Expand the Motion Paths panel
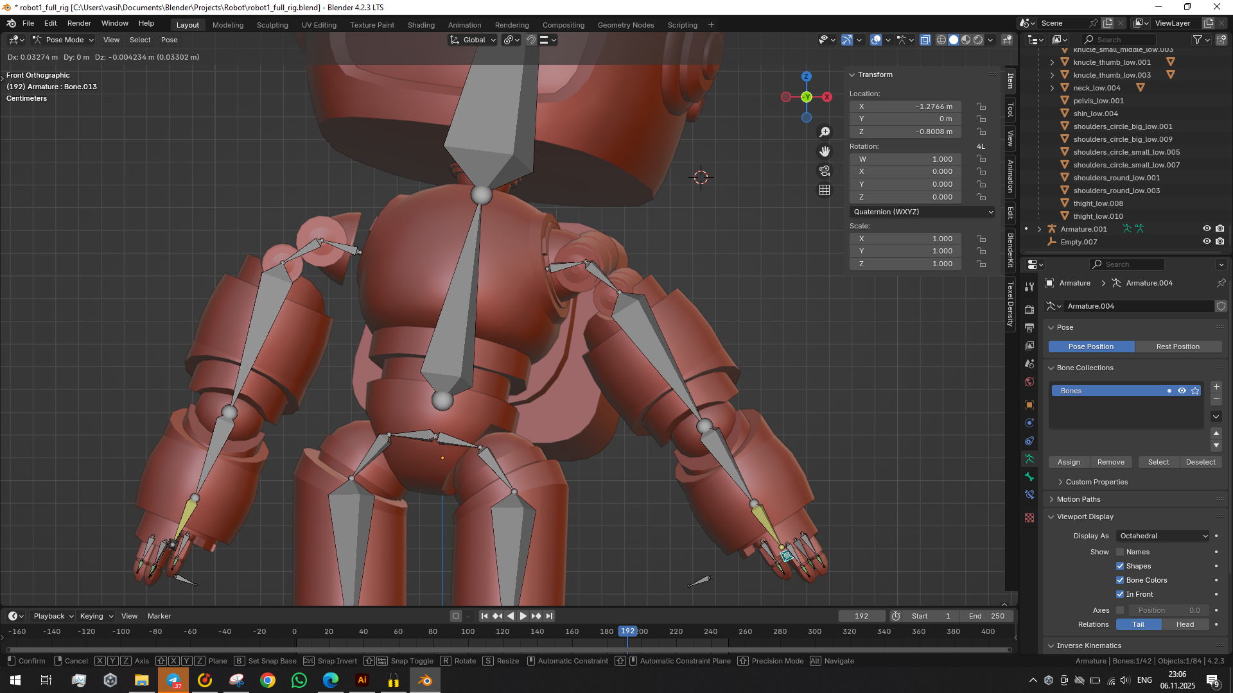Viewport: 1233px width, 693px height. [1079, 499]
